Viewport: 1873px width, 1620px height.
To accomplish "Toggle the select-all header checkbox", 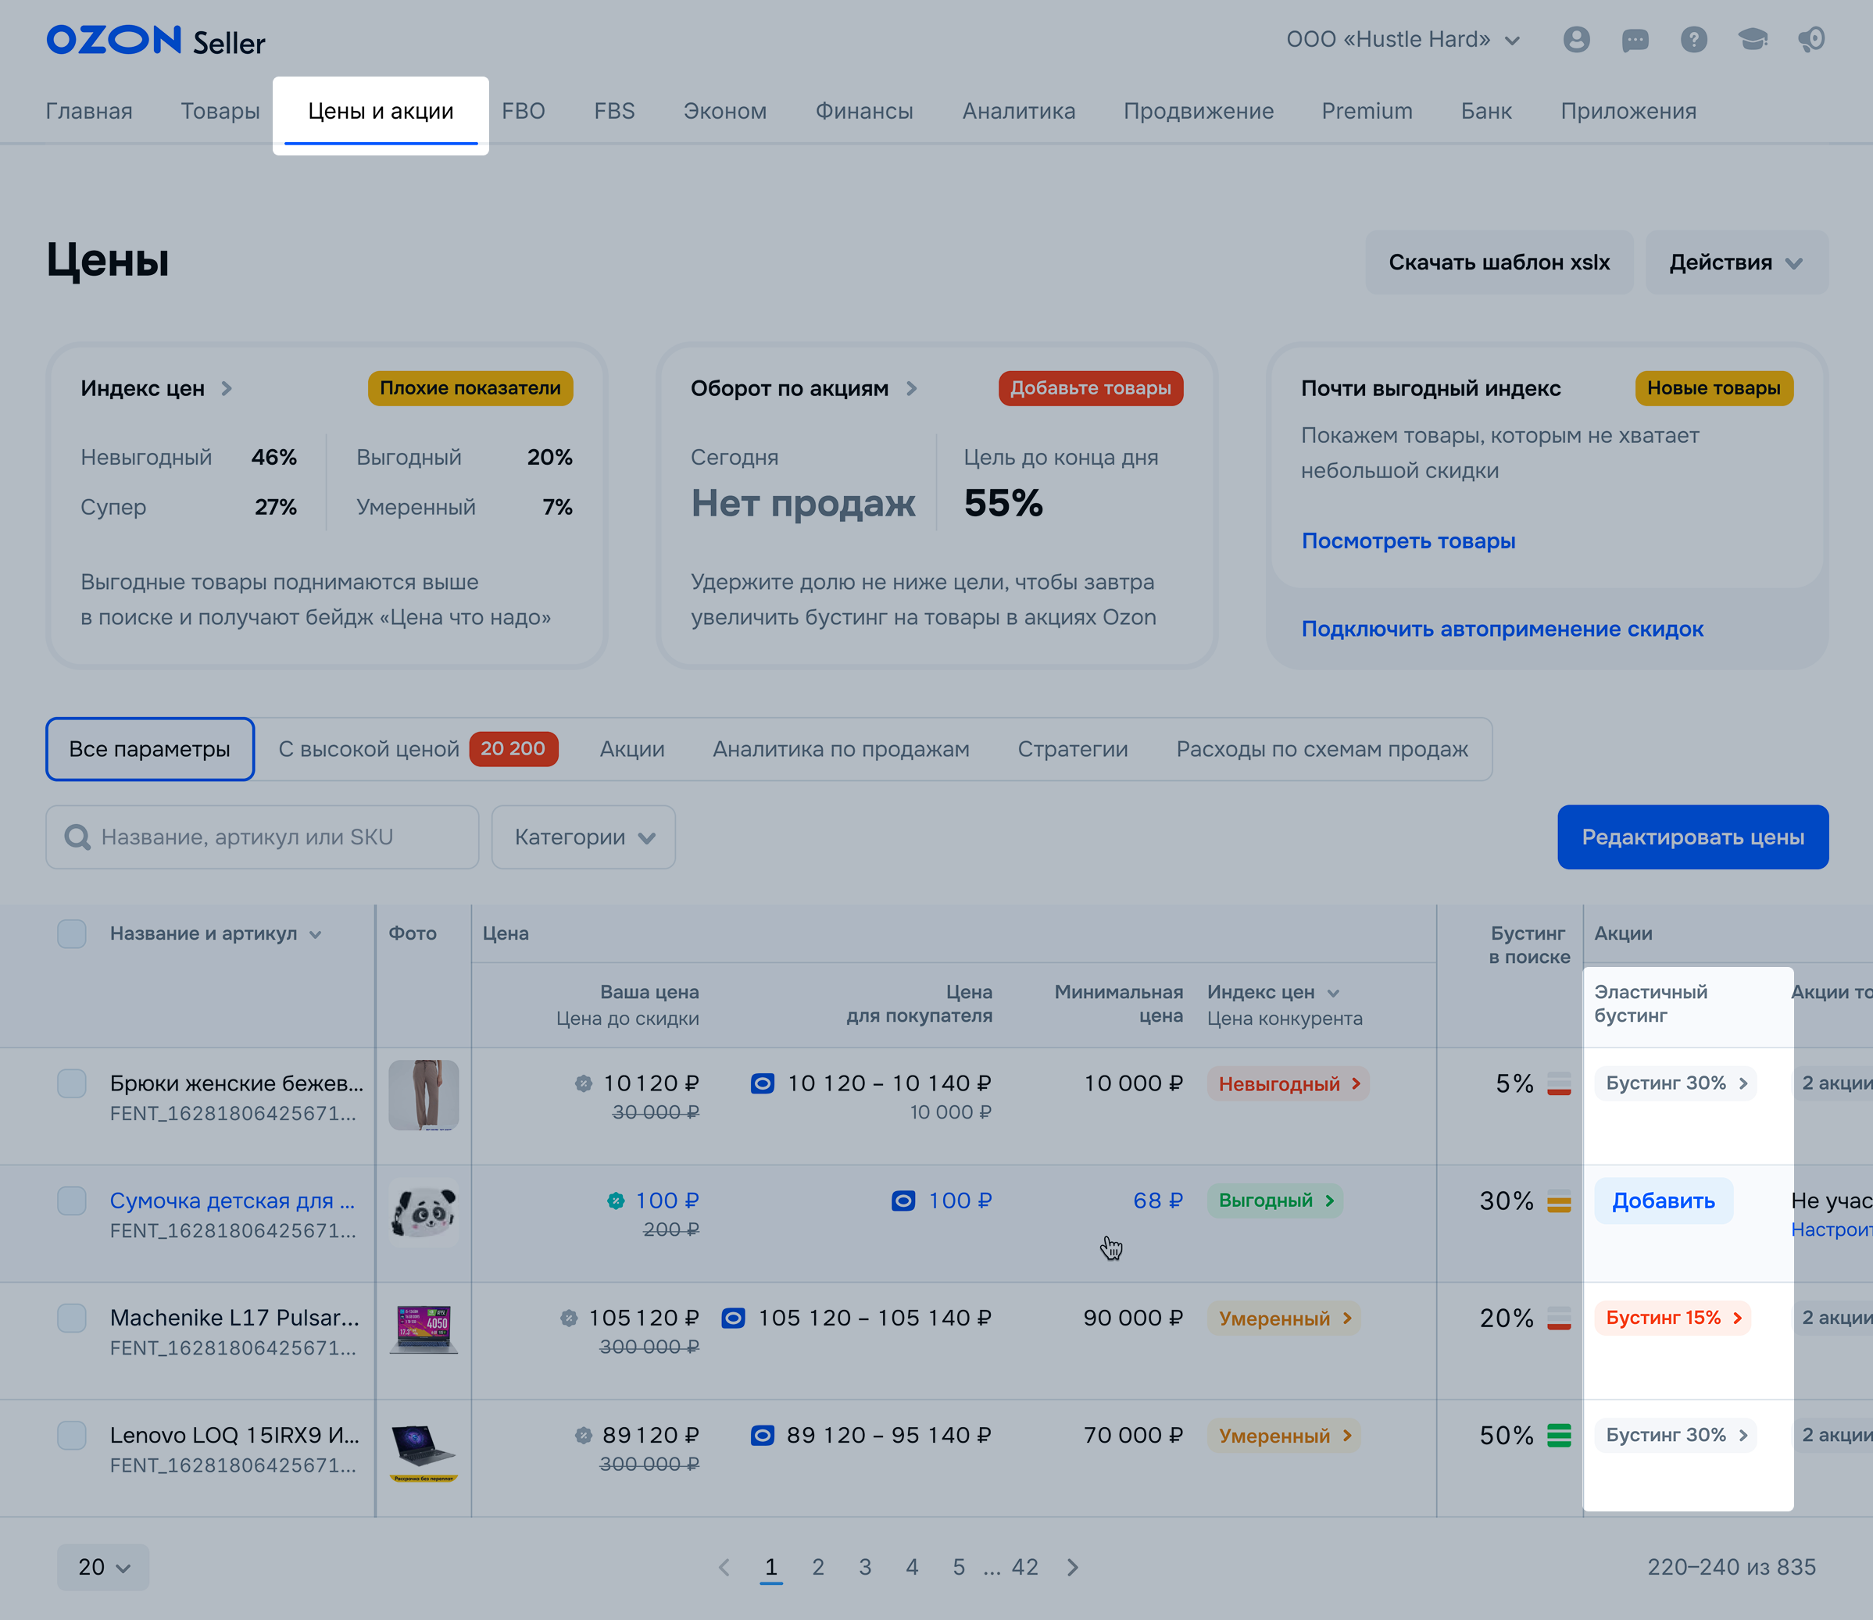I will [71, 934].
